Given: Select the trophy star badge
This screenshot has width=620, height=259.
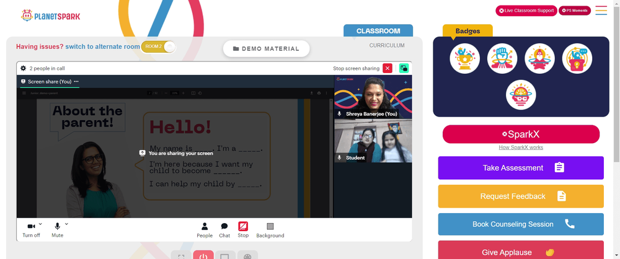Looking at the screenshot, I should (x=464, y=58).
